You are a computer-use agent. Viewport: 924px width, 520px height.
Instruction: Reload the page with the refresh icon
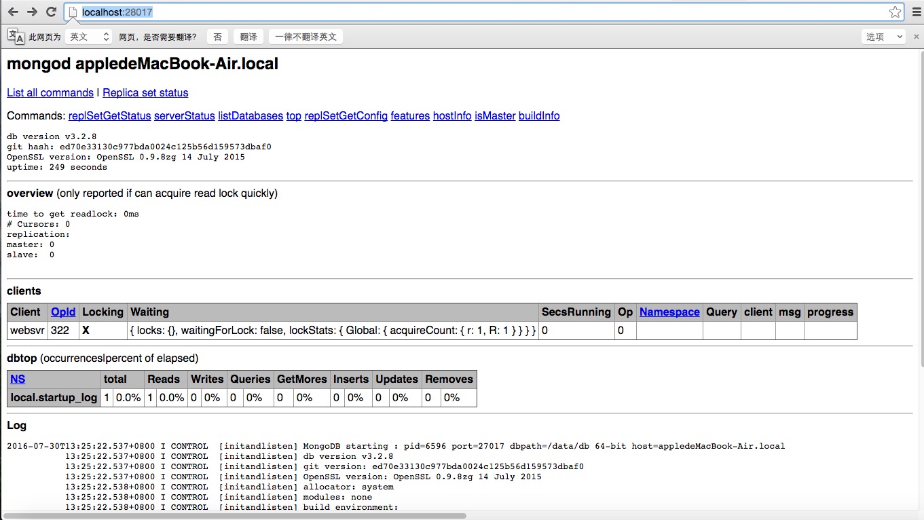51,12
